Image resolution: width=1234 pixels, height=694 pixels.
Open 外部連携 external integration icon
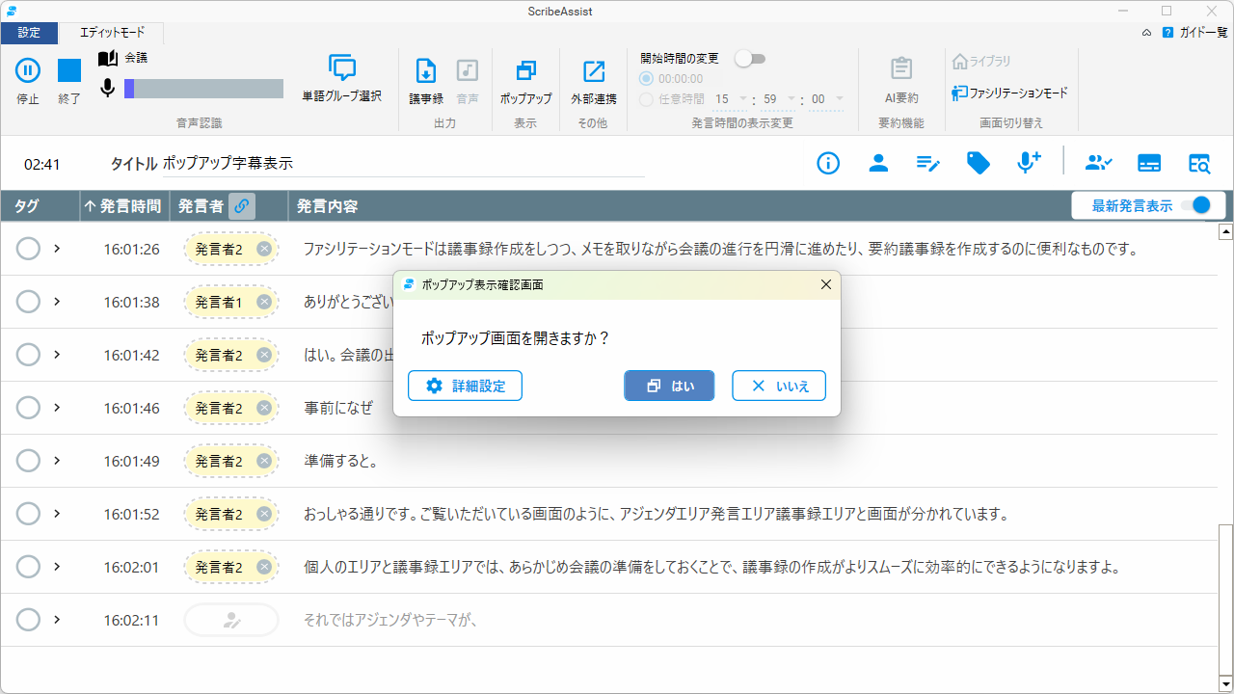(x=594, y=71)
